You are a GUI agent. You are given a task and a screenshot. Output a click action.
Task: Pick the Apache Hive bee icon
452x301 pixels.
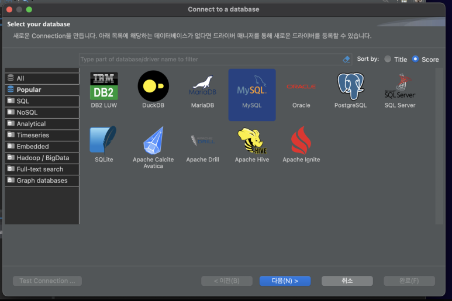pyautogui.click(x=252, y=140)
